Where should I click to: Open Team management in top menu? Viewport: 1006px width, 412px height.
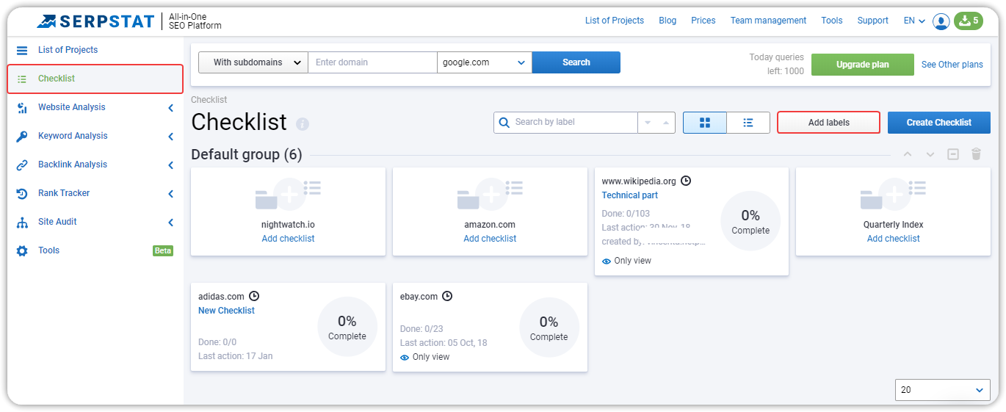pyautogui.click(x=768, y=21)
